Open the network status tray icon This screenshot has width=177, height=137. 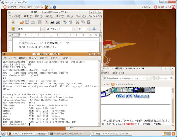159,7
